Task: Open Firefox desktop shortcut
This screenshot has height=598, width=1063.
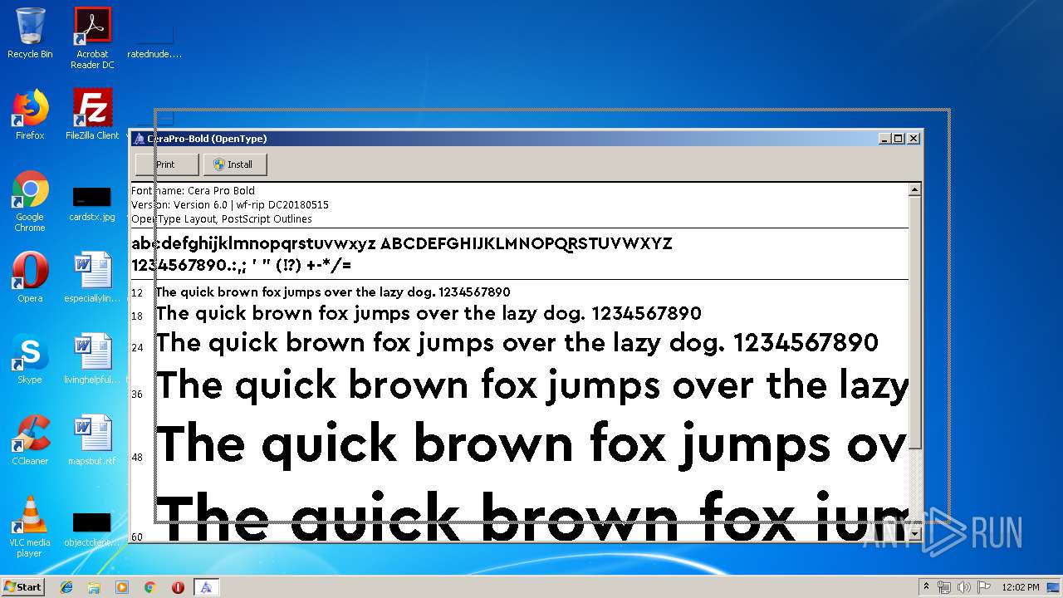Action: pos(30,115)
